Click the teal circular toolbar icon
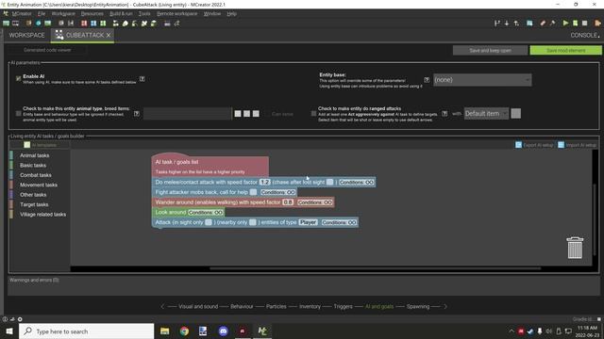This screenshot has height=339, width=604. point(38,23)
